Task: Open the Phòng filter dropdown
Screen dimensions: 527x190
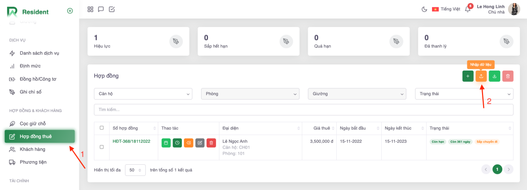Action: [x=250, y=94]
